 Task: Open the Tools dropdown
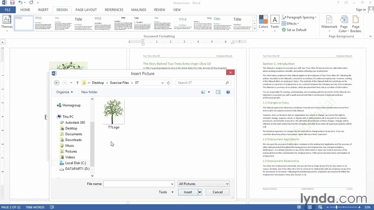point(166,192)
